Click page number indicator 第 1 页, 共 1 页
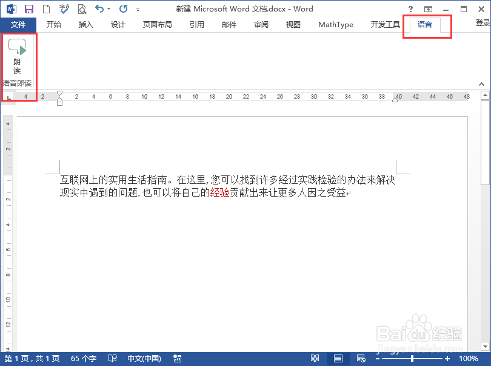491x366 pixels. coord(32,359)
